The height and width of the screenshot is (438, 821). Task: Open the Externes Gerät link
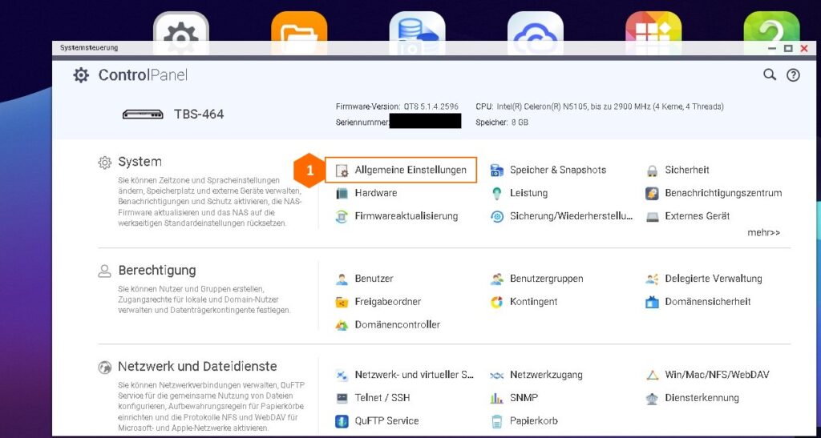(x=698, y=216)
